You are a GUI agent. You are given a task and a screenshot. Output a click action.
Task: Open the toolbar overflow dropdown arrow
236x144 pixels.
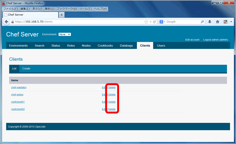231,22
